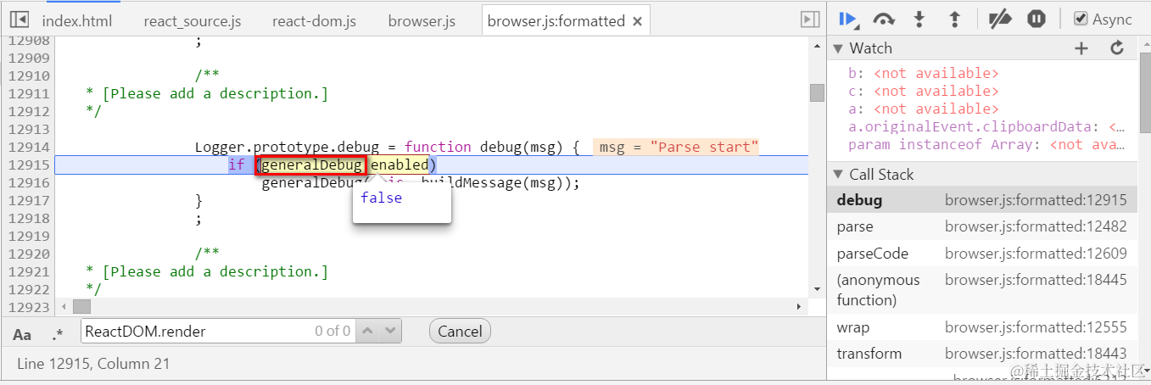Click line number 12916 gutter
The height and width of the screenshot is (385, 1151).
coord(28,182)
